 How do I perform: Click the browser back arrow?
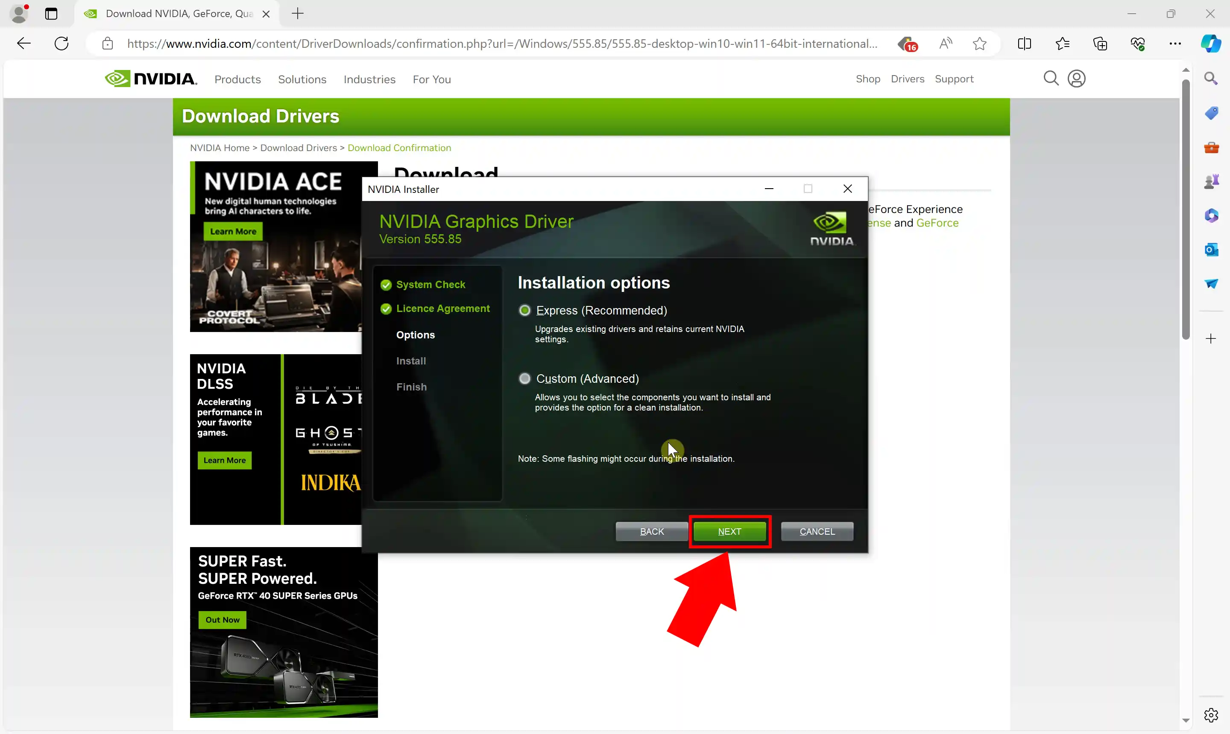(24, 44)
